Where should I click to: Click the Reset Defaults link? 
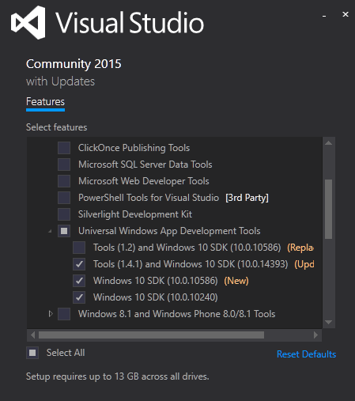306,354
